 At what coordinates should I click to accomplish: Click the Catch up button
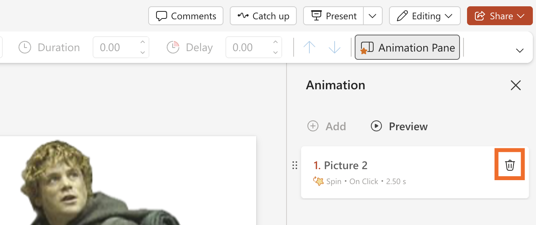click(x=263, y=16)
